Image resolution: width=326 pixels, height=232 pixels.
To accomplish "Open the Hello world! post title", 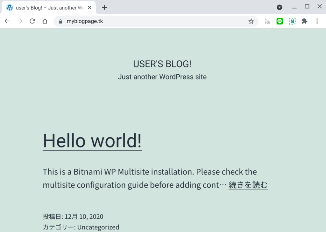I will click(x=92, y=141).
